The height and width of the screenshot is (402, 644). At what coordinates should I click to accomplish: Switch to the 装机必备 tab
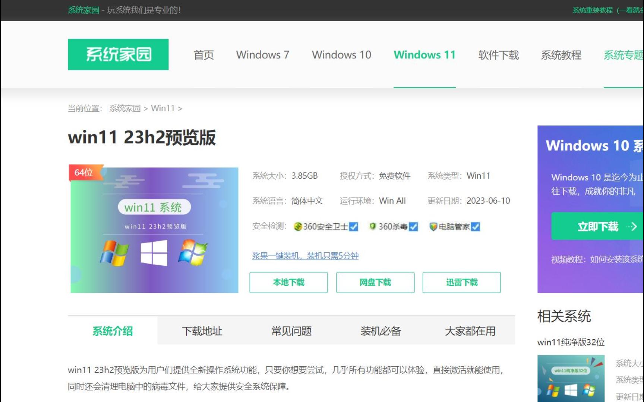[381, 331]
